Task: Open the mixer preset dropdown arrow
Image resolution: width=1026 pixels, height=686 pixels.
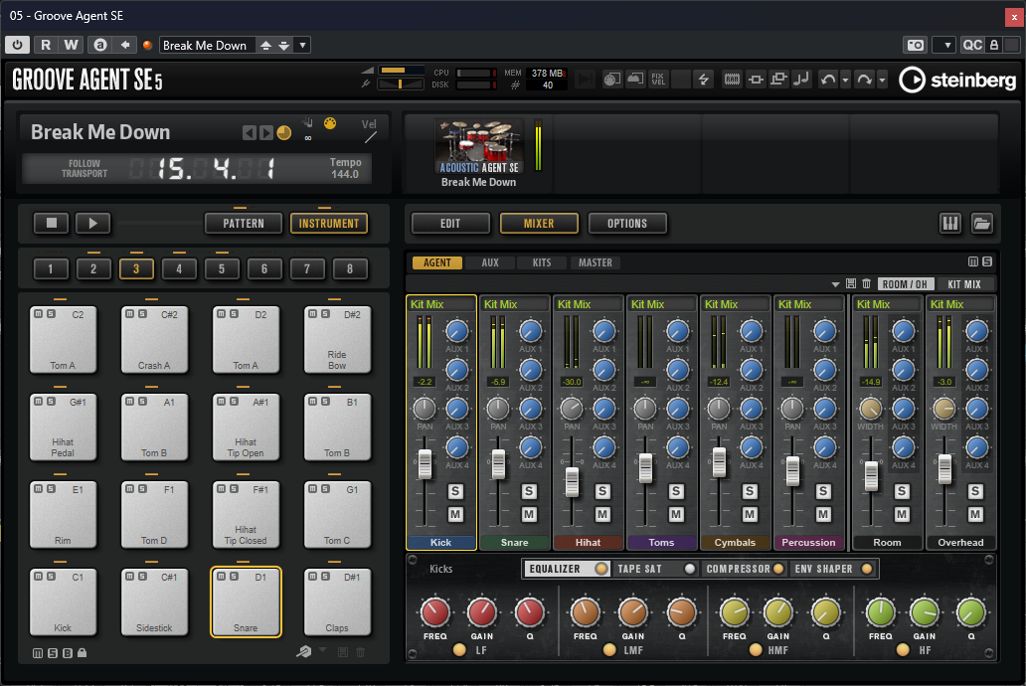Action: (835, 284)
